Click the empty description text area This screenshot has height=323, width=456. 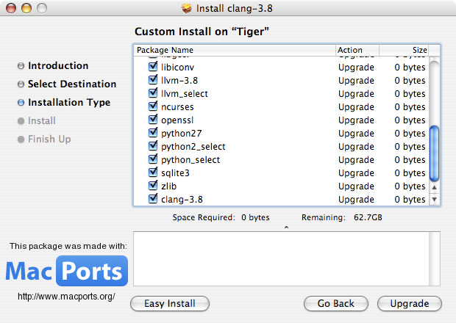(281, 258)
